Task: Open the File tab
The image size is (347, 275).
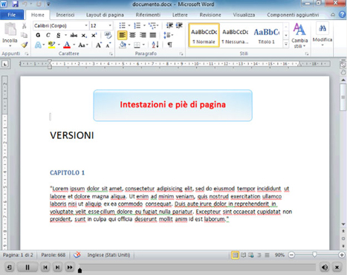Action: point(12,15)
